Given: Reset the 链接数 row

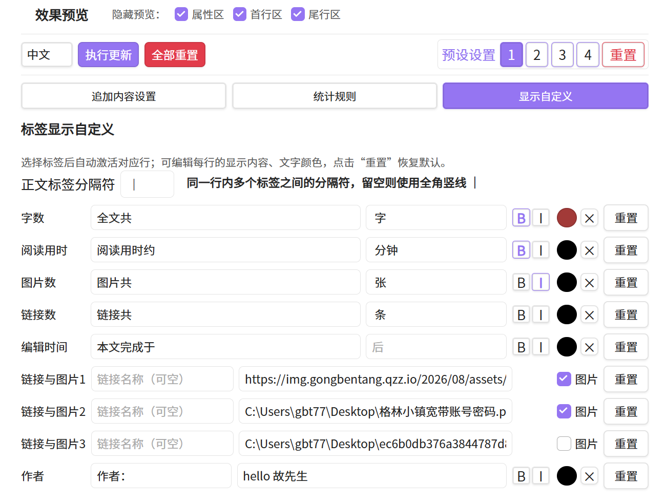Looking at the screenshot, I should click(626, 315).
